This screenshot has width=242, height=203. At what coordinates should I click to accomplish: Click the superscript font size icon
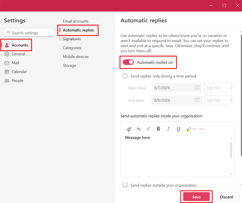coord(148,129)
